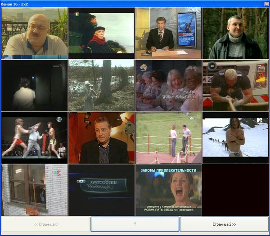The width and height of the screenshot is (270, 236).
Task: Select the Законы привлекательности trailer thumbnail
Action: (168, 190)
